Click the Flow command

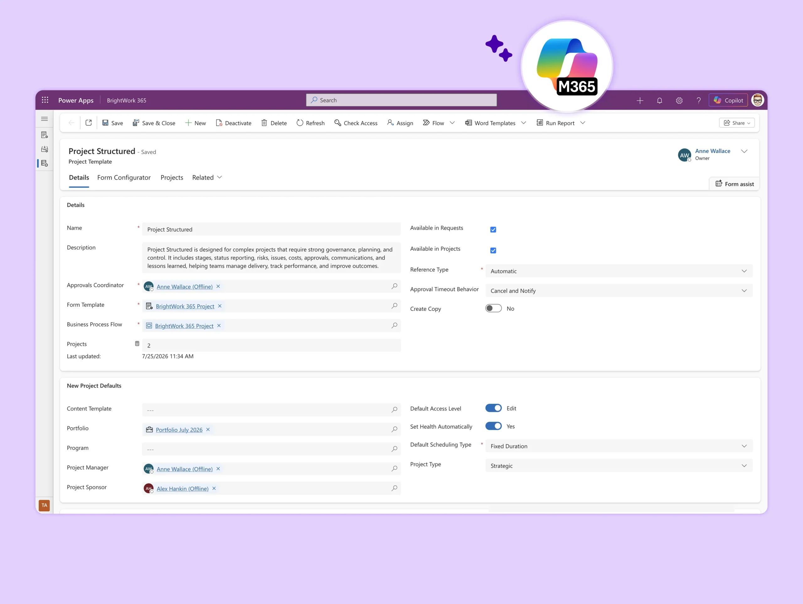433,123
